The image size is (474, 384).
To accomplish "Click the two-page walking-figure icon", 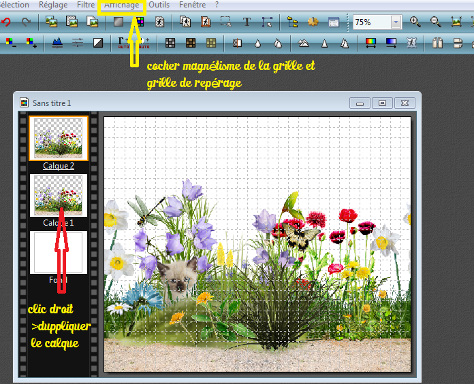I will [x=185, y=22].
